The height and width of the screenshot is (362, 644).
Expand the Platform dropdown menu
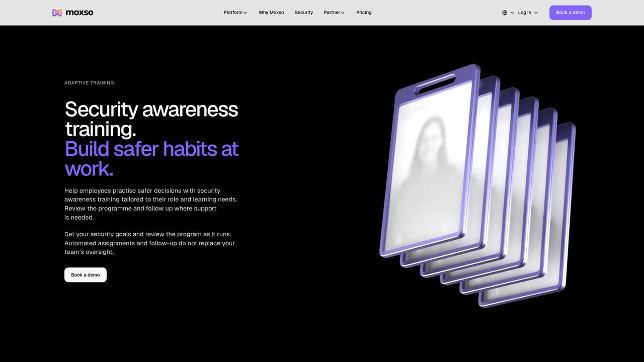click(x=235, y=13)
